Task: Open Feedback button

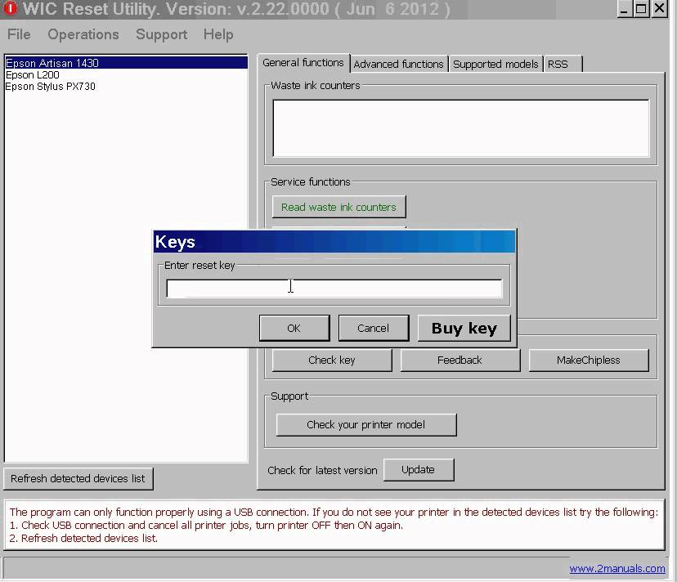Action: click(x=460, y=360)
